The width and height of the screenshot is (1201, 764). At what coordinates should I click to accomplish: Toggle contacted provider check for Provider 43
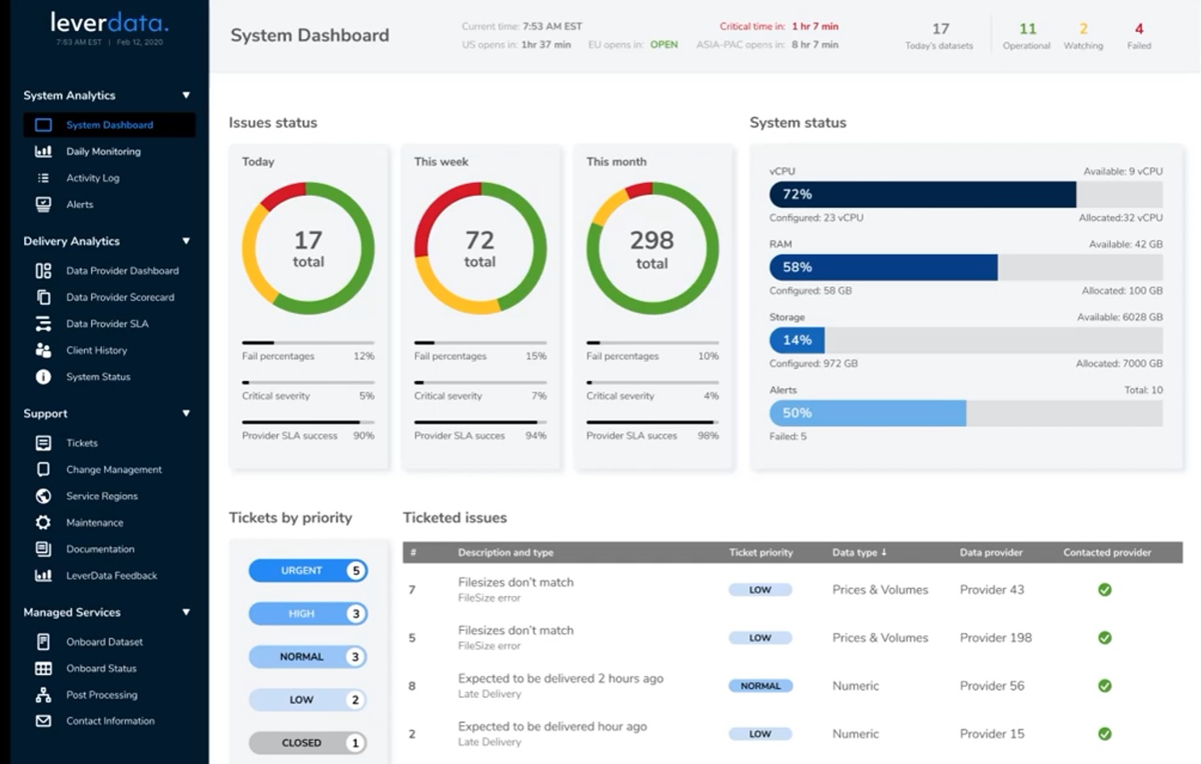point(1105,590)
